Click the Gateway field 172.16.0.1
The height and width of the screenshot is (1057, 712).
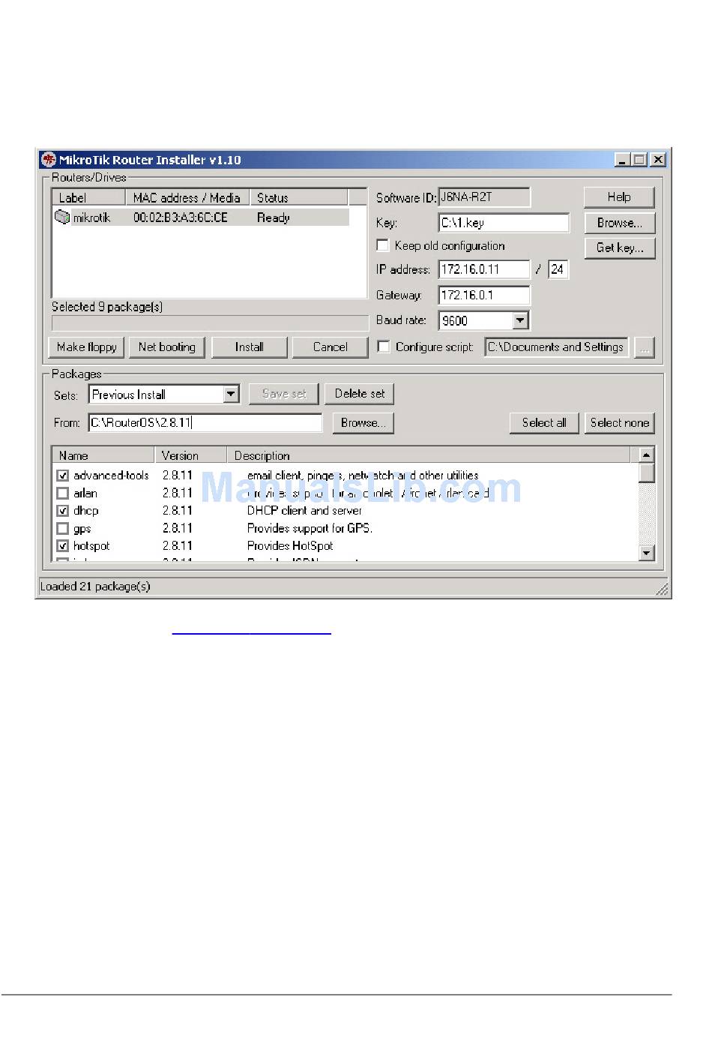pos(484,296)
